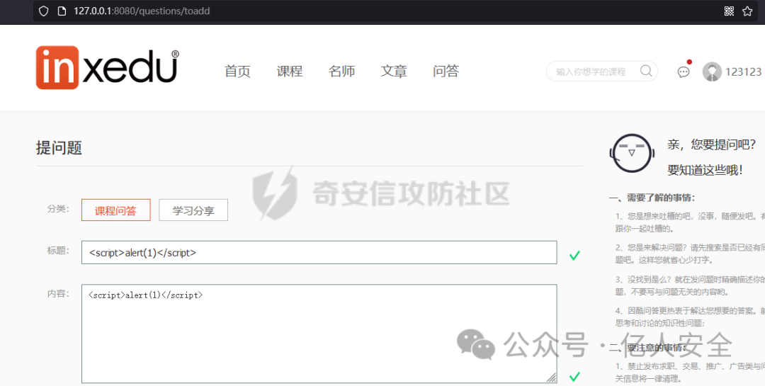765x386 pixels.
Task: Select the 学习分享 category
Action: click(193, 210)
